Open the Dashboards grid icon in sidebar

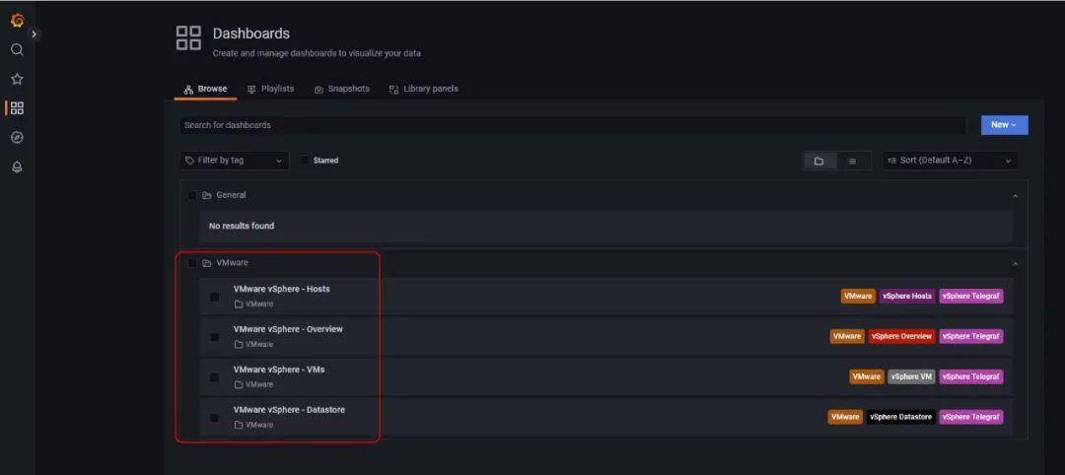click(x=17, y=107)
